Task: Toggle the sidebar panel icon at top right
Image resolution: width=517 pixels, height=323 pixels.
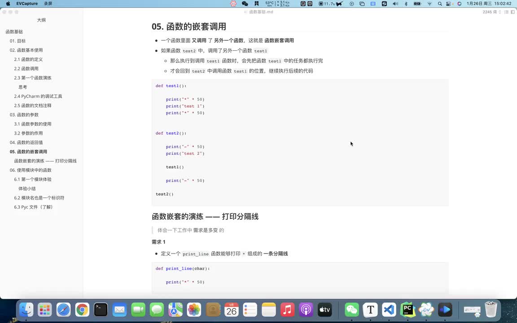Action: [513, 12]
